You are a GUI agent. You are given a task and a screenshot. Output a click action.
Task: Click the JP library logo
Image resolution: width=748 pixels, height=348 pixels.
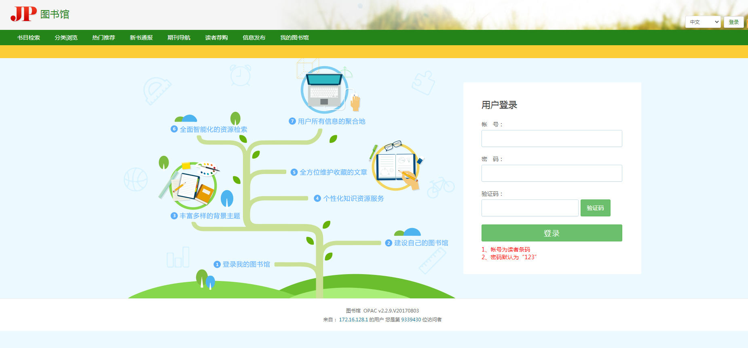(x=40, y=14)
